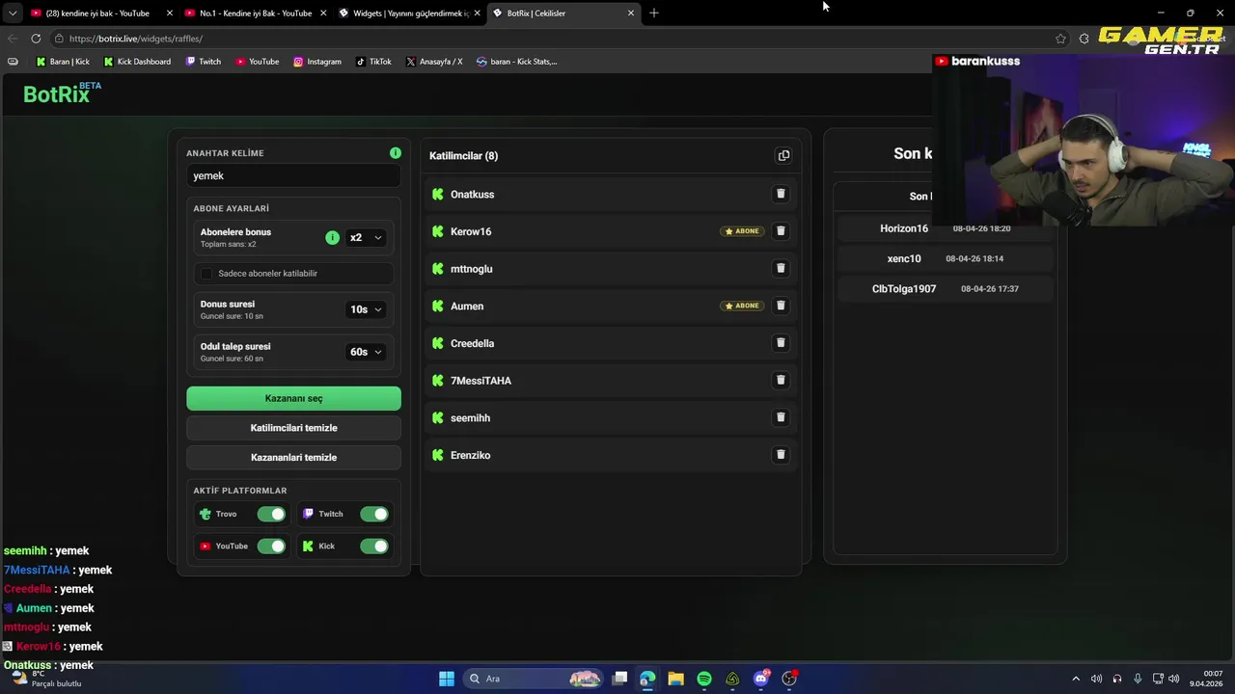Open the Windows Start menu
The height and width of the screenshot is (694, 1235).
[447, 679]
